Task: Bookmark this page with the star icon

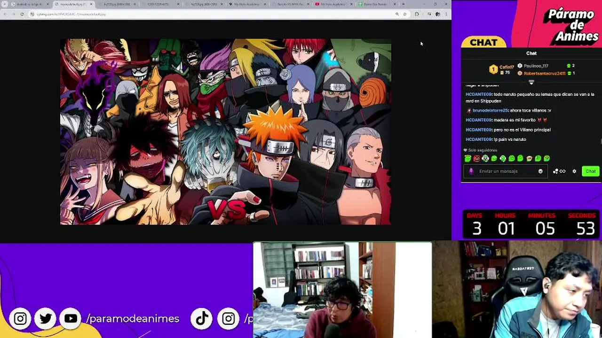Action: click(x=405, y=14)
